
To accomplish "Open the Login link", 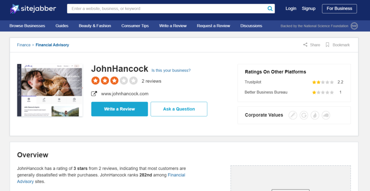I will tap(291, 9).
